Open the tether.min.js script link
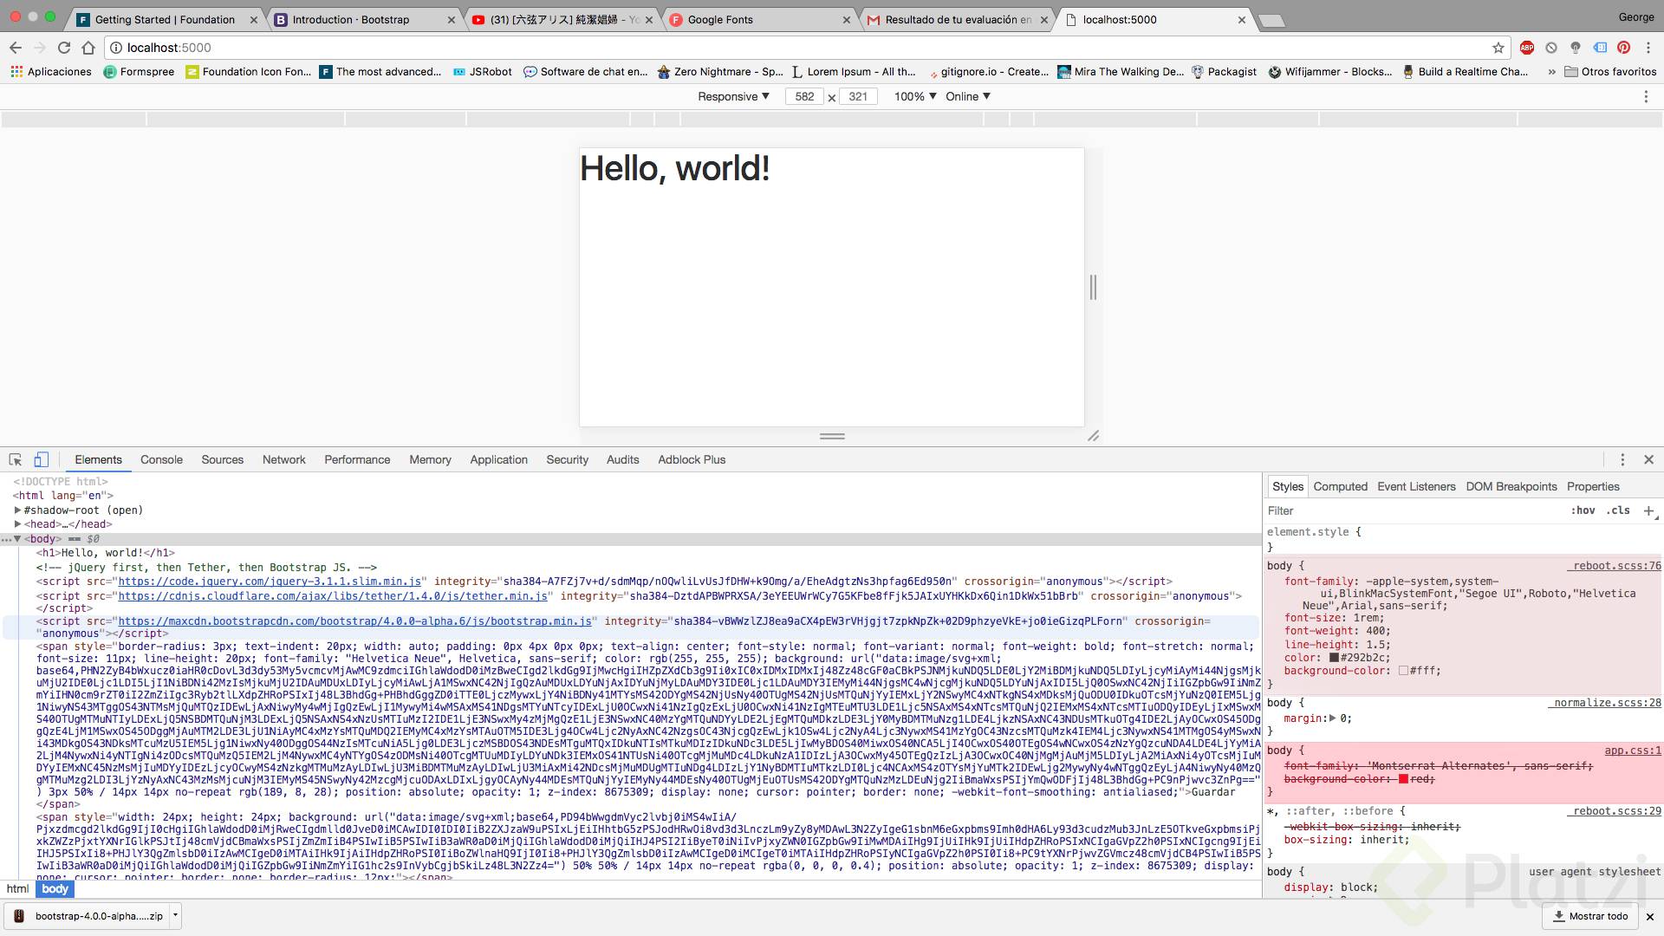Image resolution: width=1664 pixels, height=936 pixels. (x=333, y=596)
